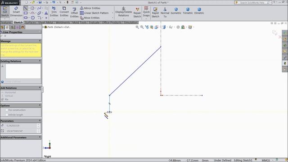
Task: Click Offset Entities
Action: 74,13
